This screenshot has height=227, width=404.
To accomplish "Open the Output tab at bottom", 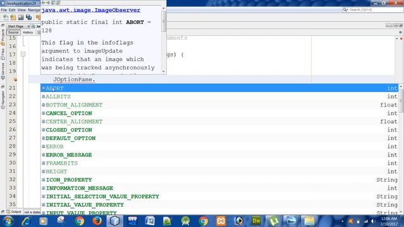I will tap(14, 212).
